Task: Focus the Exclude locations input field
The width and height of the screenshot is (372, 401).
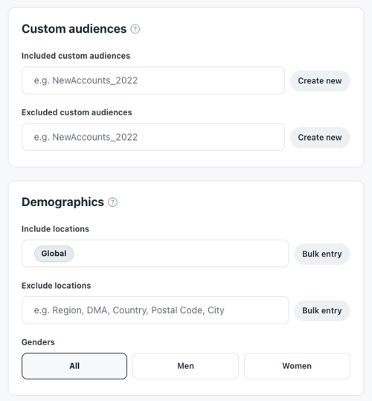Action: (155, 310)
